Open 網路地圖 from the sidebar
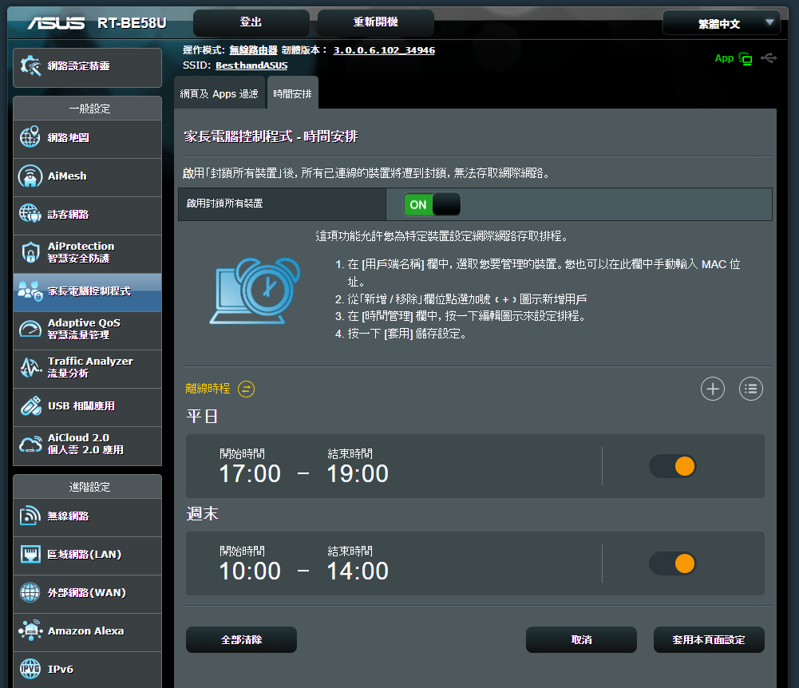 (88, 137)
